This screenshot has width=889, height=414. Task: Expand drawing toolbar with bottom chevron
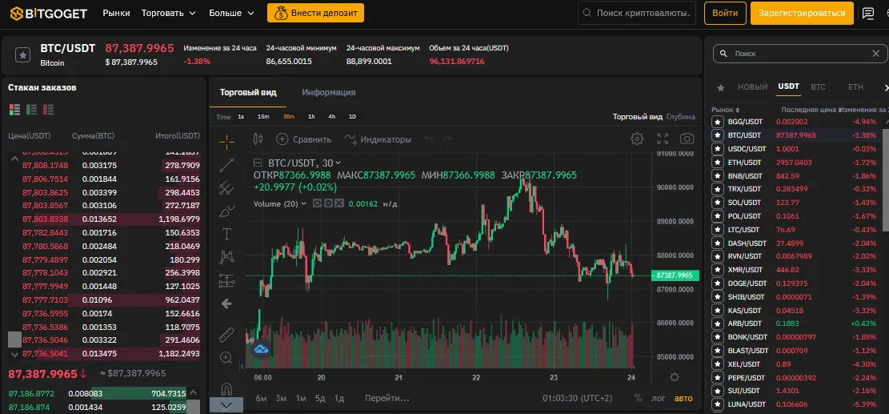[x=226, y=405]
